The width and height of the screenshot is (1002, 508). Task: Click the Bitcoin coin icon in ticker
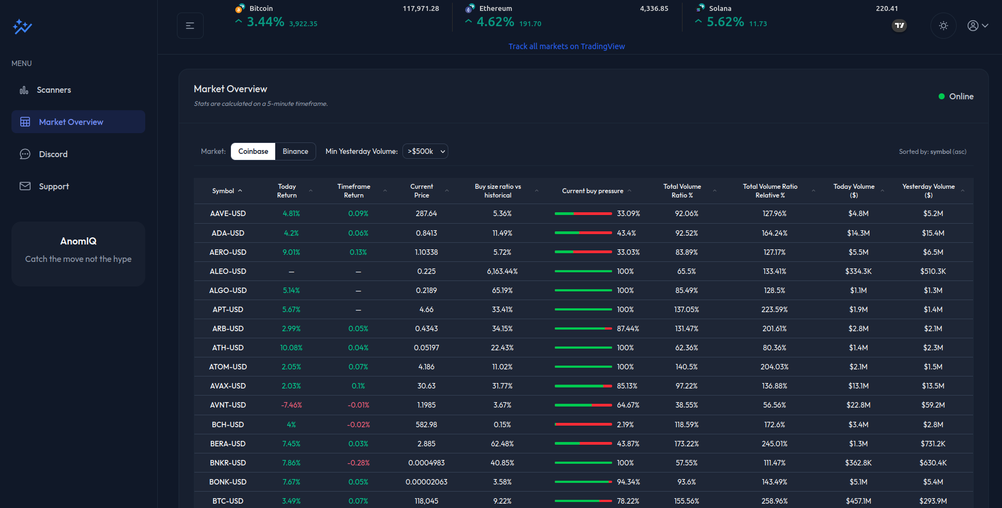pos(240,9)
